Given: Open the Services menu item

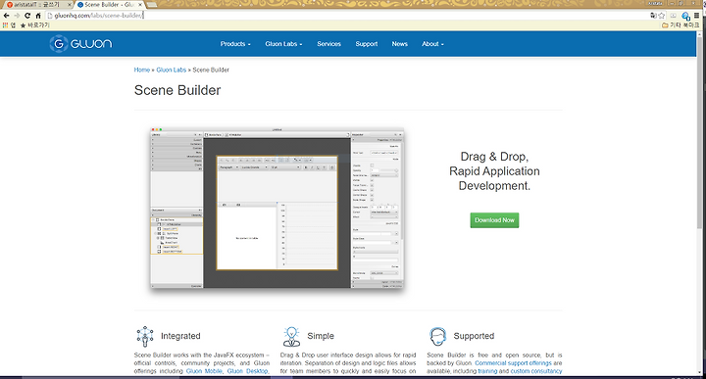Looking at the screenshot, I should 328,44.
